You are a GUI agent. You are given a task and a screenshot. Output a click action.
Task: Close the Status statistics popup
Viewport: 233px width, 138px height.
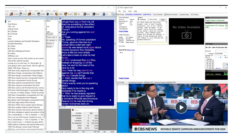point(97,110)
